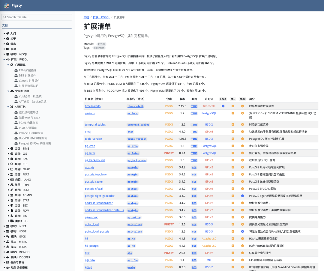This screenshot has height=271, width=324.
Task: Click the GIS category badge in h3 row
Action: [x=194, y=239]
